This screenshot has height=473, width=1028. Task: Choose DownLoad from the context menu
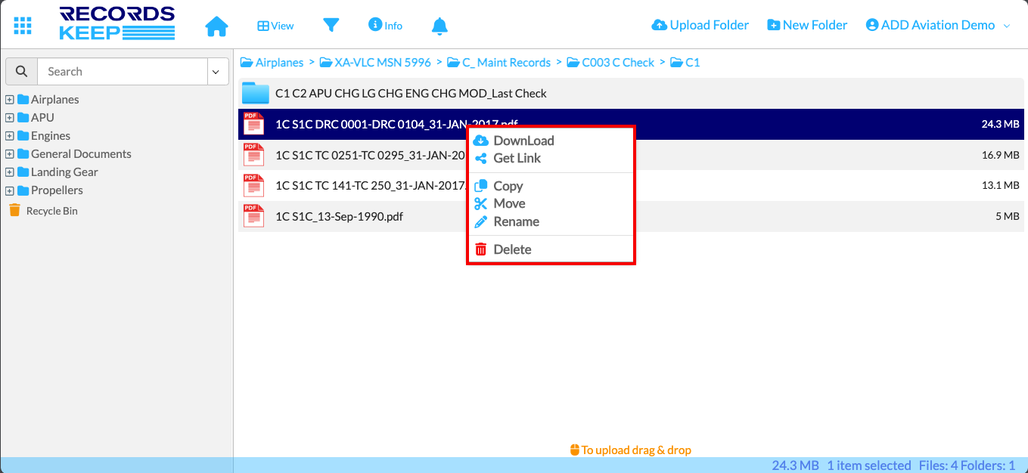(x=523, y=141)
